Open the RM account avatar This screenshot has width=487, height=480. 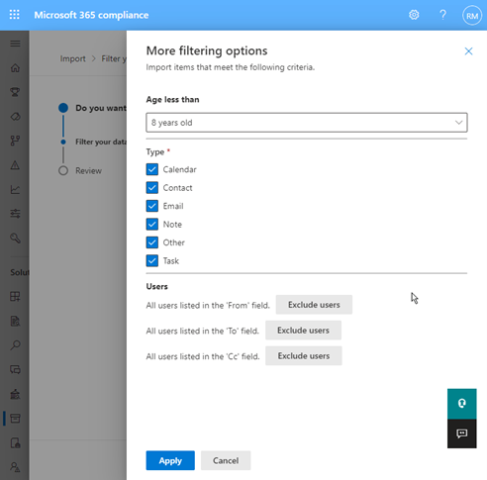click(x=472, y=16)
